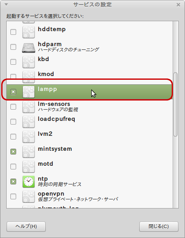The height and width of the screenshot is (238, 185).
Task: Select the lm-sensors service name
Action: [x=54, y=104]
